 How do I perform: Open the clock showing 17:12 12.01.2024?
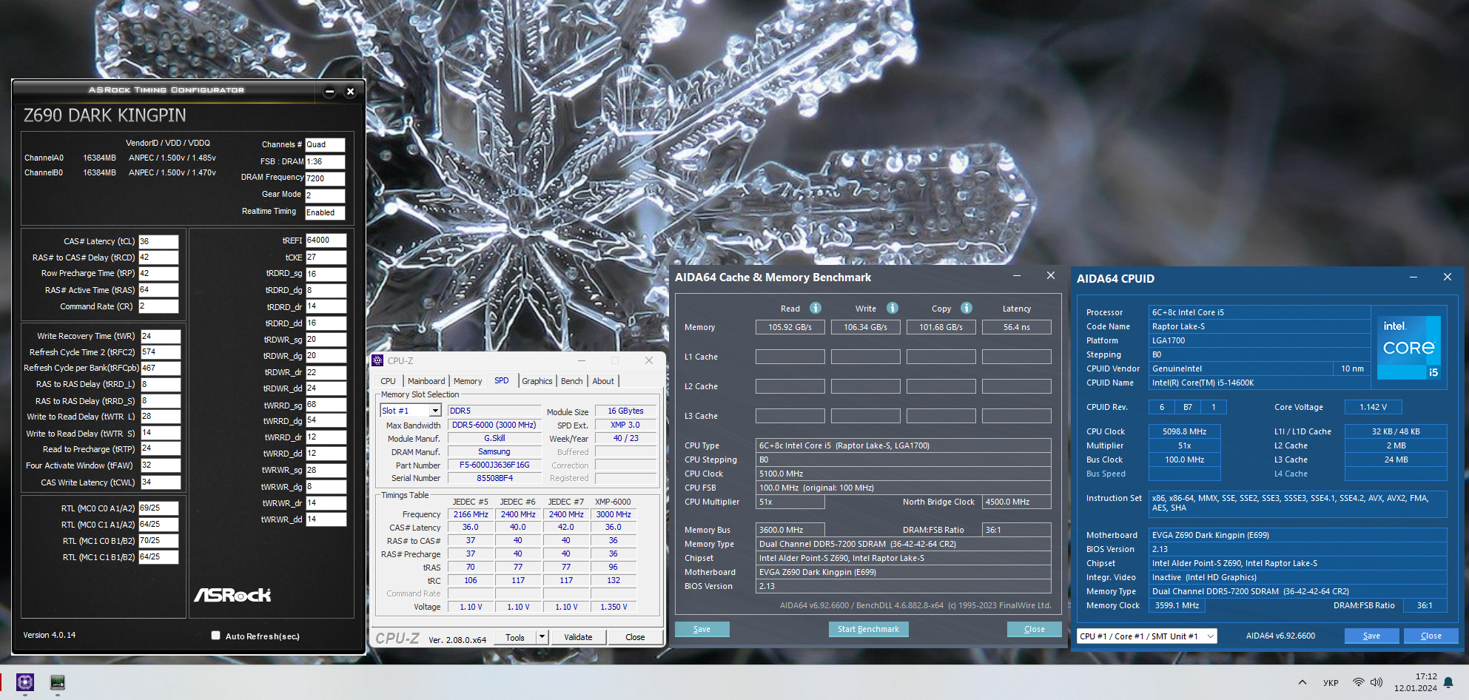[x=1415, y=682]
